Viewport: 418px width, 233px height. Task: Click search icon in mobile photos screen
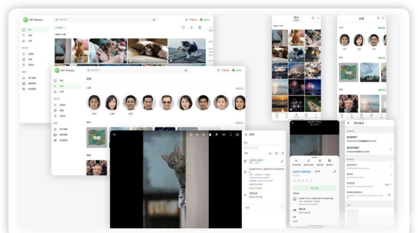313,18
